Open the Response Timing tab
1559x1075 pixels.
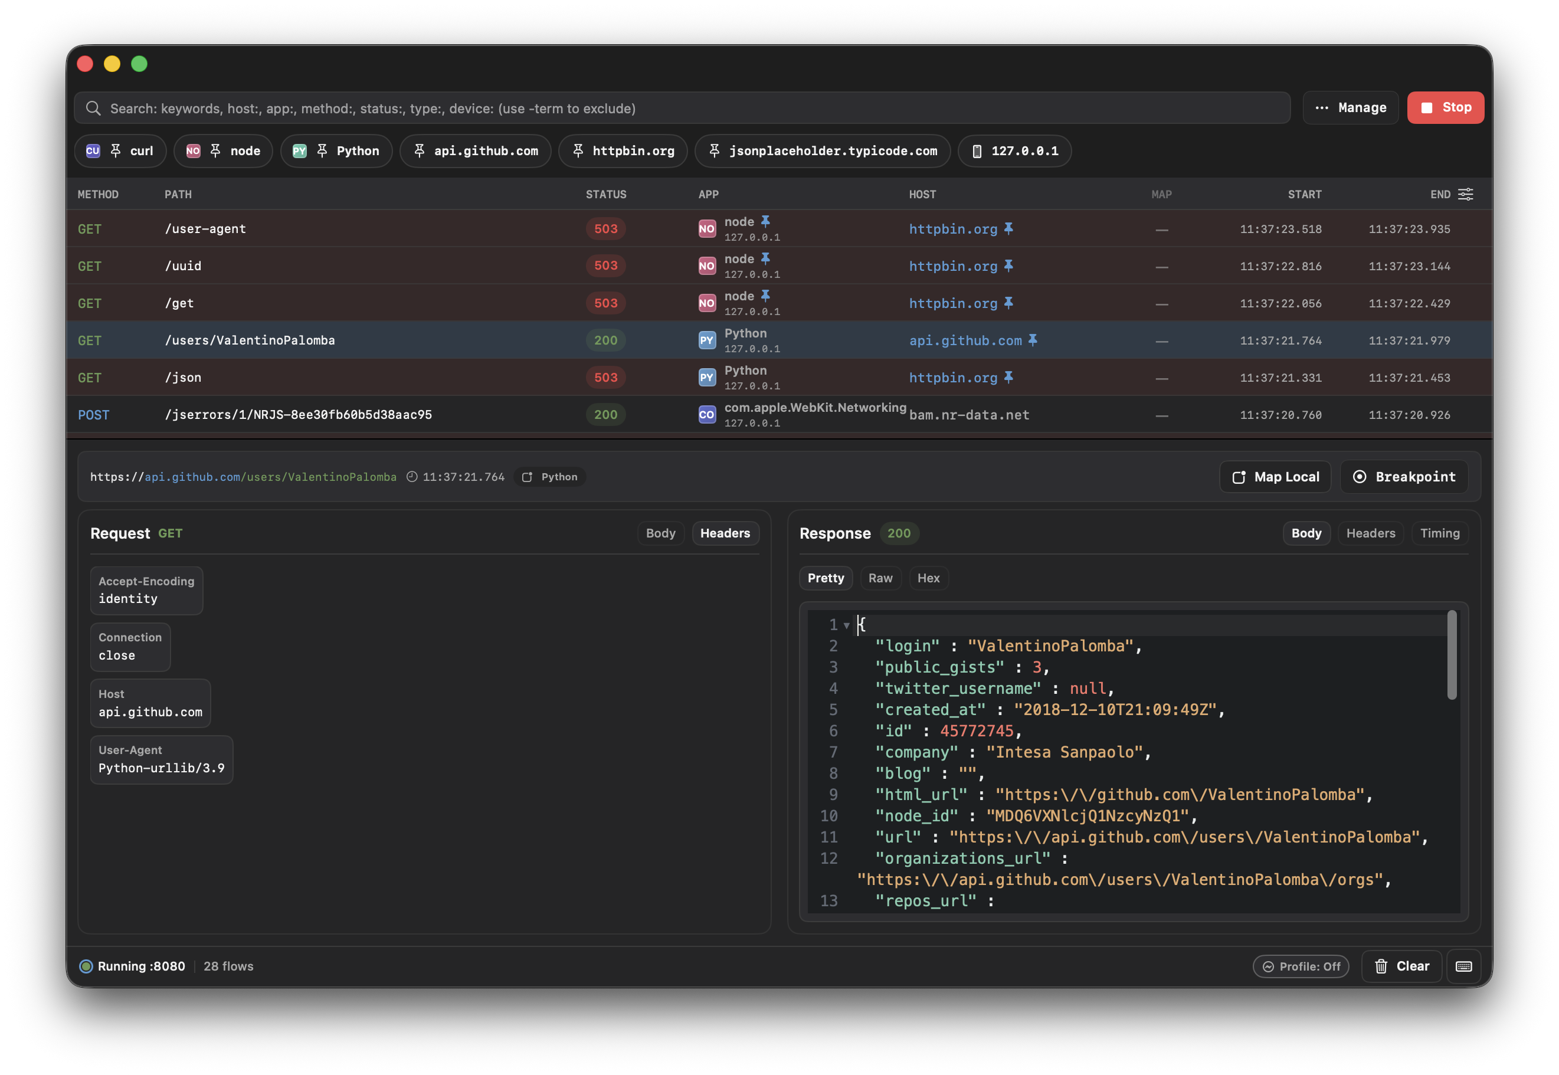coord(1439,533)
